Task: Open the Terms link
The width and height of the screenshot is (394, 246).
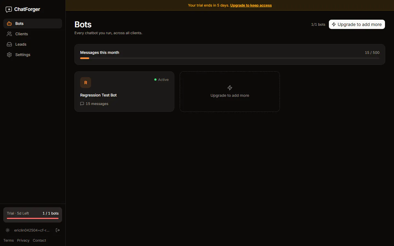Action: pyautogui.click(x=8, y=240)
